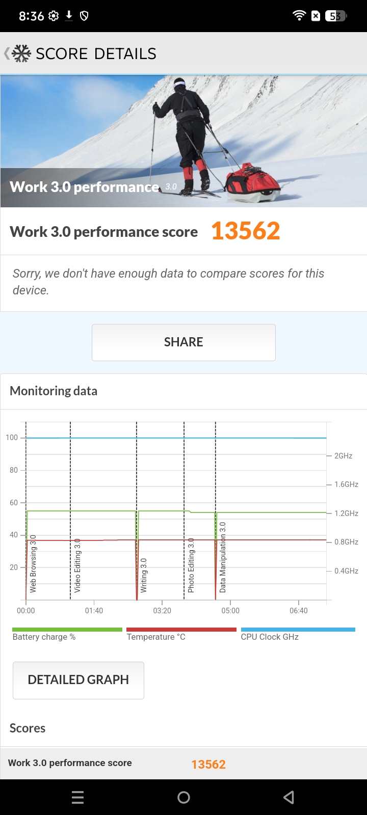367x815 pixels.
Task: Tap the back triangle in navigation bar
Action: (288, 797)
